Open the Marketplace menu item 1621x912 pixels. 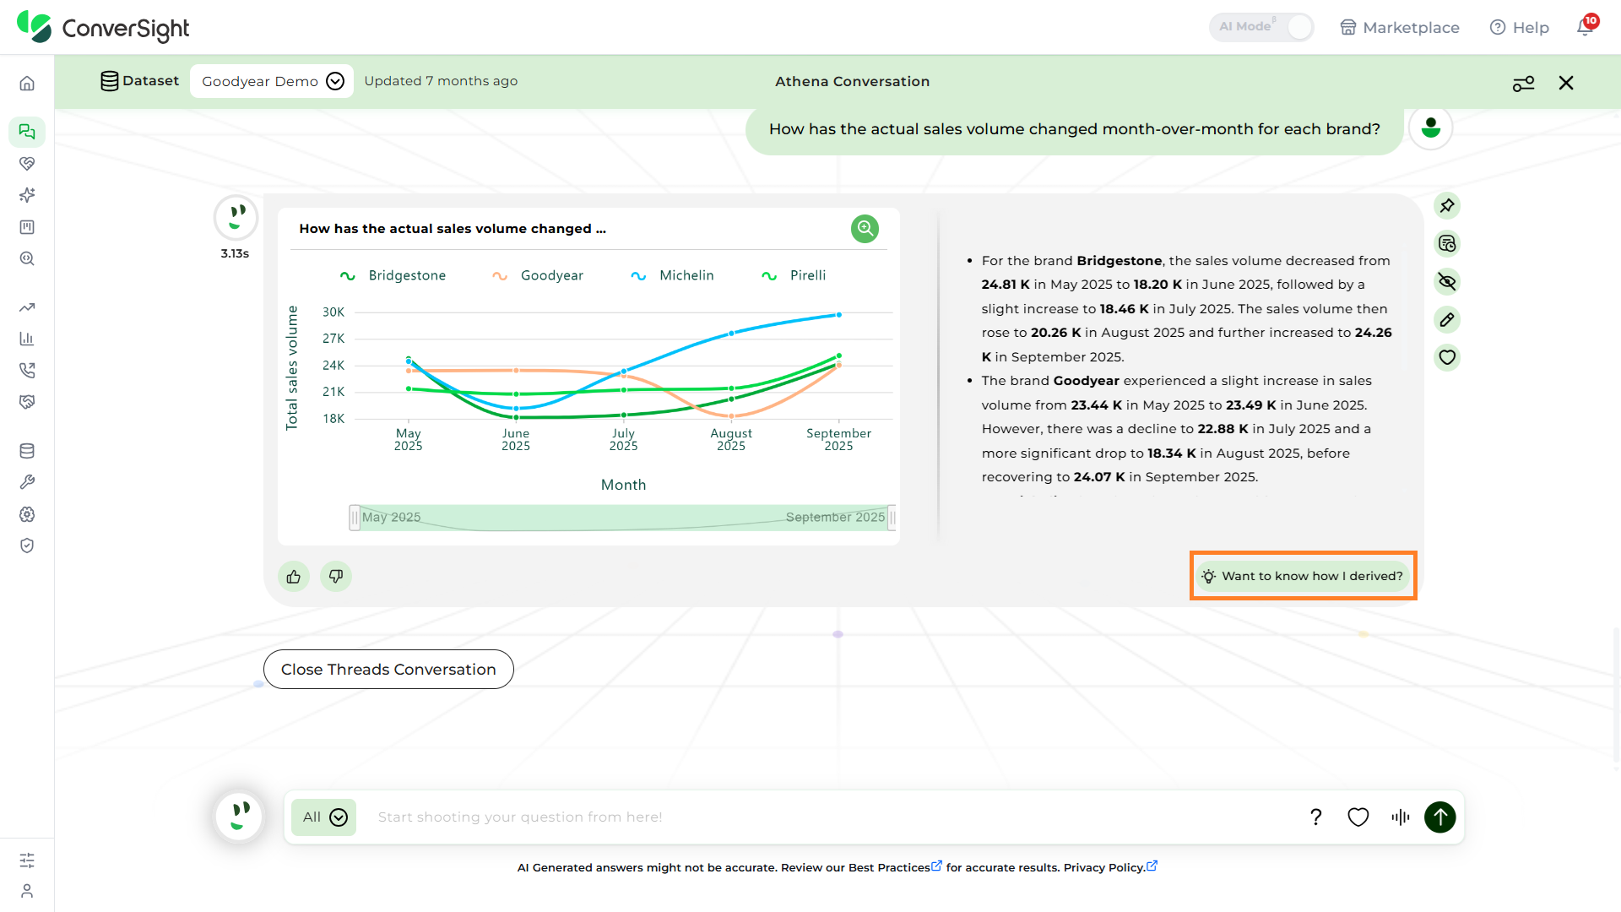click(x=1400, y=27)
